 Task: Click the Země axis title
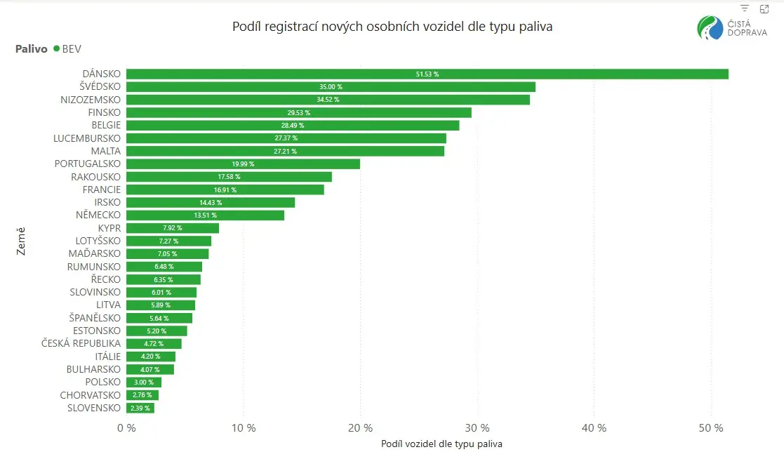(20, 241)
